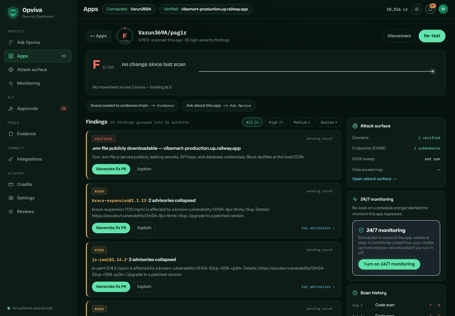Toggle the light/dark theme sun icon
Viewport: 455px width, 316px height.
coord(417,9)
